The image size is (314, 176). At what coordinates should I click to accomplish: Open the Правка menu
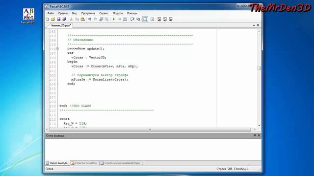[63, 13]
